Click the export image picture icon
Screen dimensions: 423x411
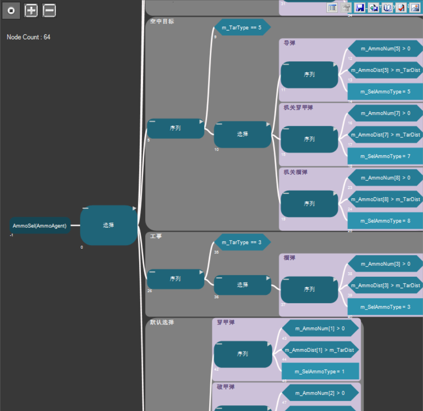(414, 8)
